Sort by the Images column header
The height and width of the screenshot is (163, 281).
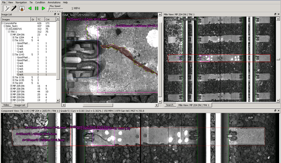pos(16,19)
